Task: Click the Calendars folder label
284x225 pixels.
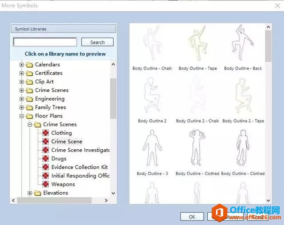Action: [x=47, y=65]
